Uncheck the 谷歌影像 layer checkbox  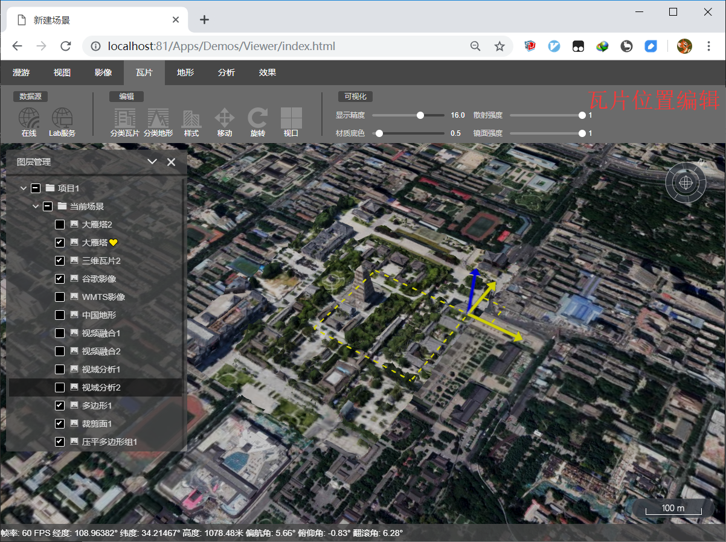pos(60,279)
